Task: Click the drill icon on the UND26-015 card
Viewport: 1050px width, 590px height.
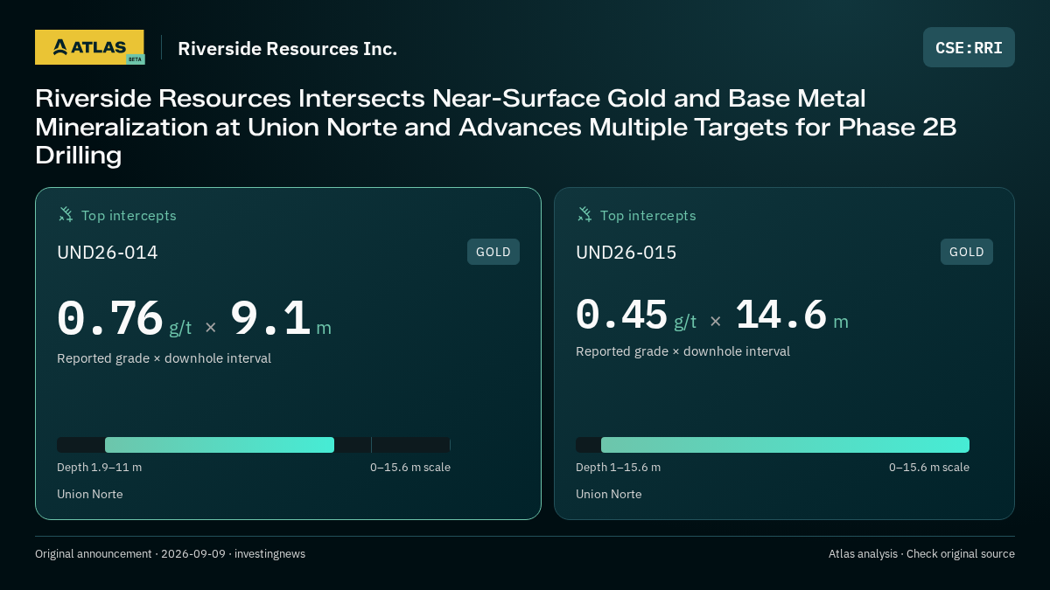Action: [584, 214]
